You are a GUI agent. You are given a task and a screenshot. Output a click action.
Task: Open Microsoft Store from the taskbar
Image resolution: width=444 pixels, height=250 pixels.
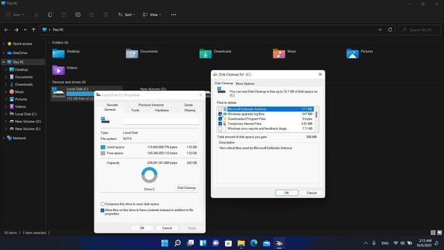pyautogui.click(x=228, y=243)
